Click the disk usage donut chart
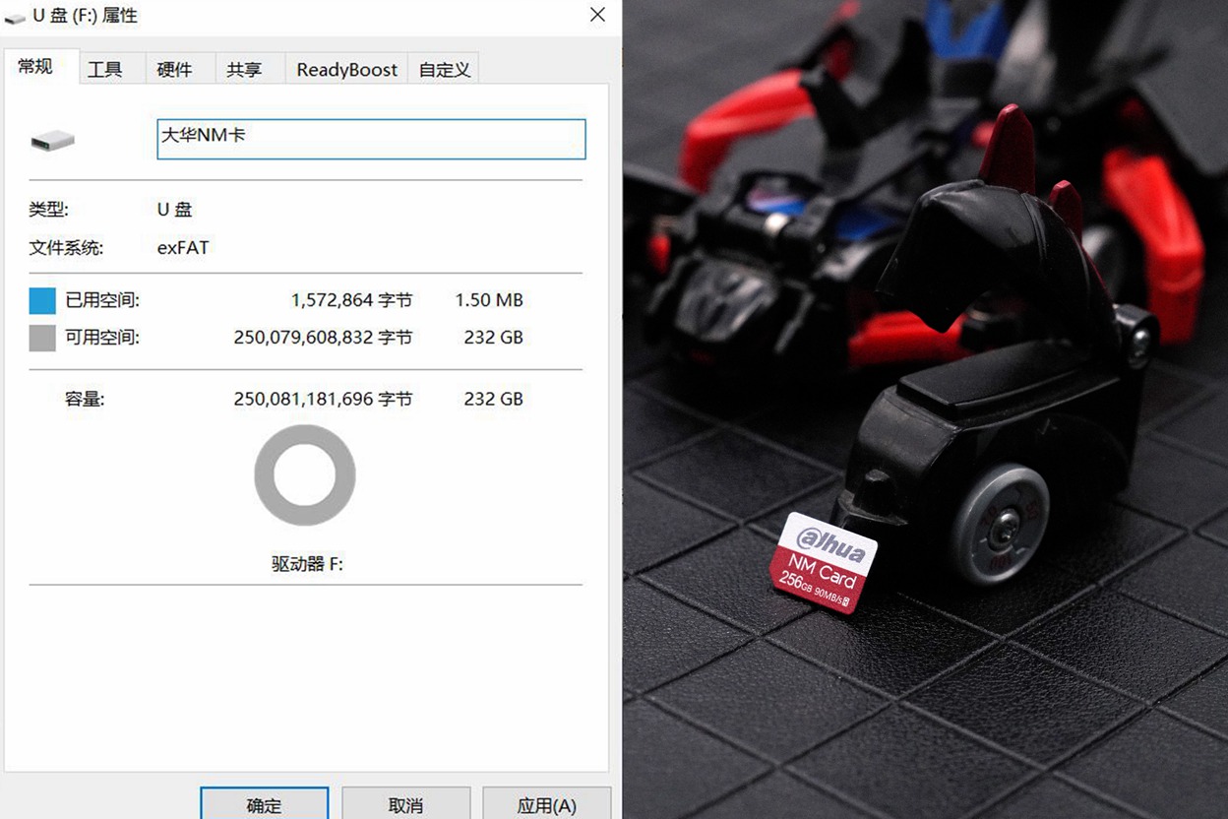The height and width of the screenshot is (819, 1228). [304, 475]
